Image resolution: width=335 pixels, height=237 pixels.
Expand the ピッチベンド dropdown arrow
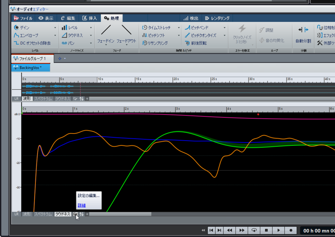pyautogui.click(x=225, y=28)
